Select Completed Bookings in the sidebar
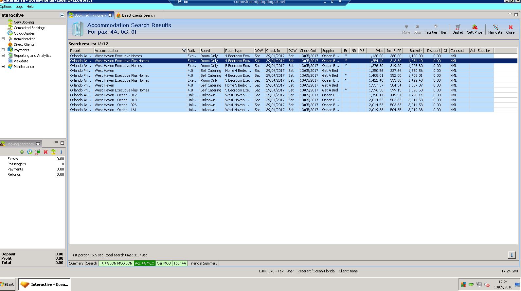Image resolution: width=521 pixels, height=291 pixels. coord(29,28)
